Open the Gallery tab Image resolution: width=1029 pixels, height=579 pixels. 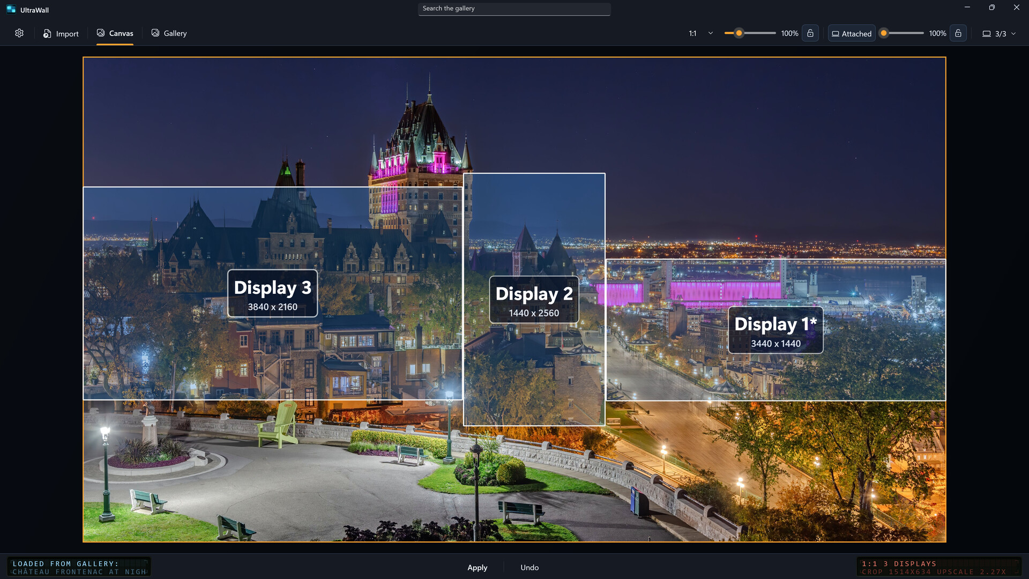(169, 33)
